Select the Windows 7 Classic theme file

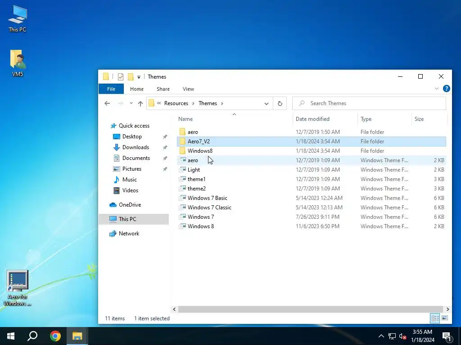click(x=312, y=208)
